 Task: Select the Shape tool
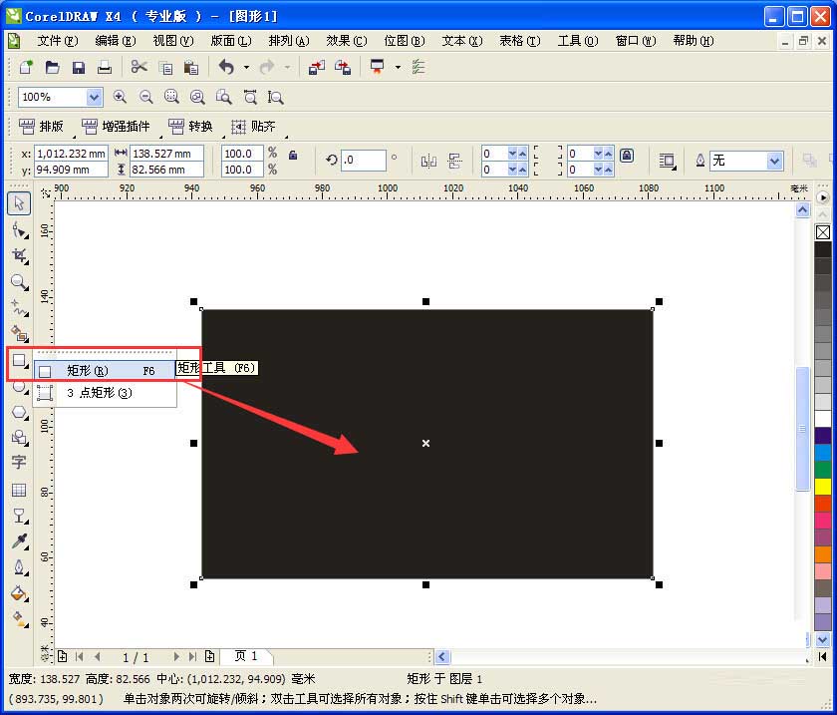coord(18,229)
